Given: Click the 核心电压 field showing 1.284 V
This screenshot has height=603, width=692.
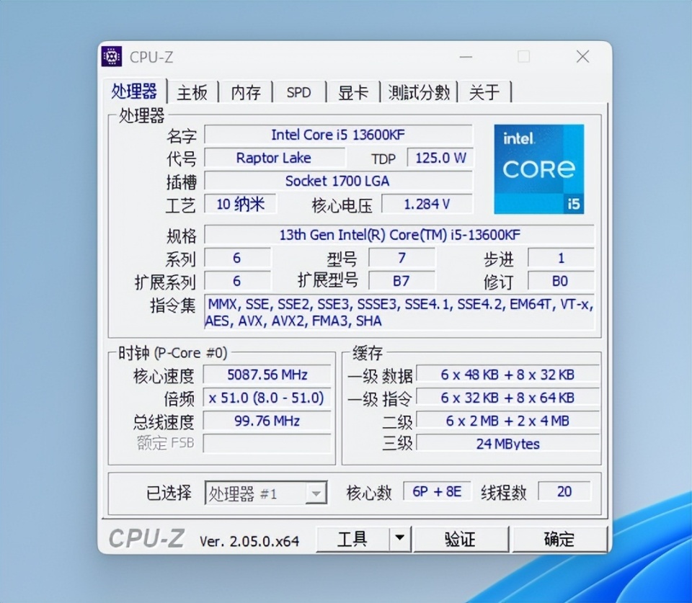Looking at the screenshot, I should pyautogui.click(x=427, y=204).
